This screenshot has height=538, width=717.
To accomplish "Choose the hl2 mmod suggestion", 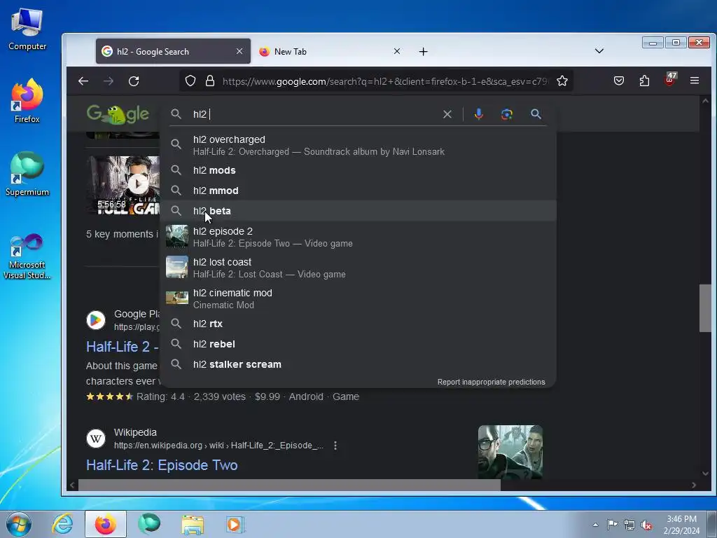I will click(x=358, y=191).
